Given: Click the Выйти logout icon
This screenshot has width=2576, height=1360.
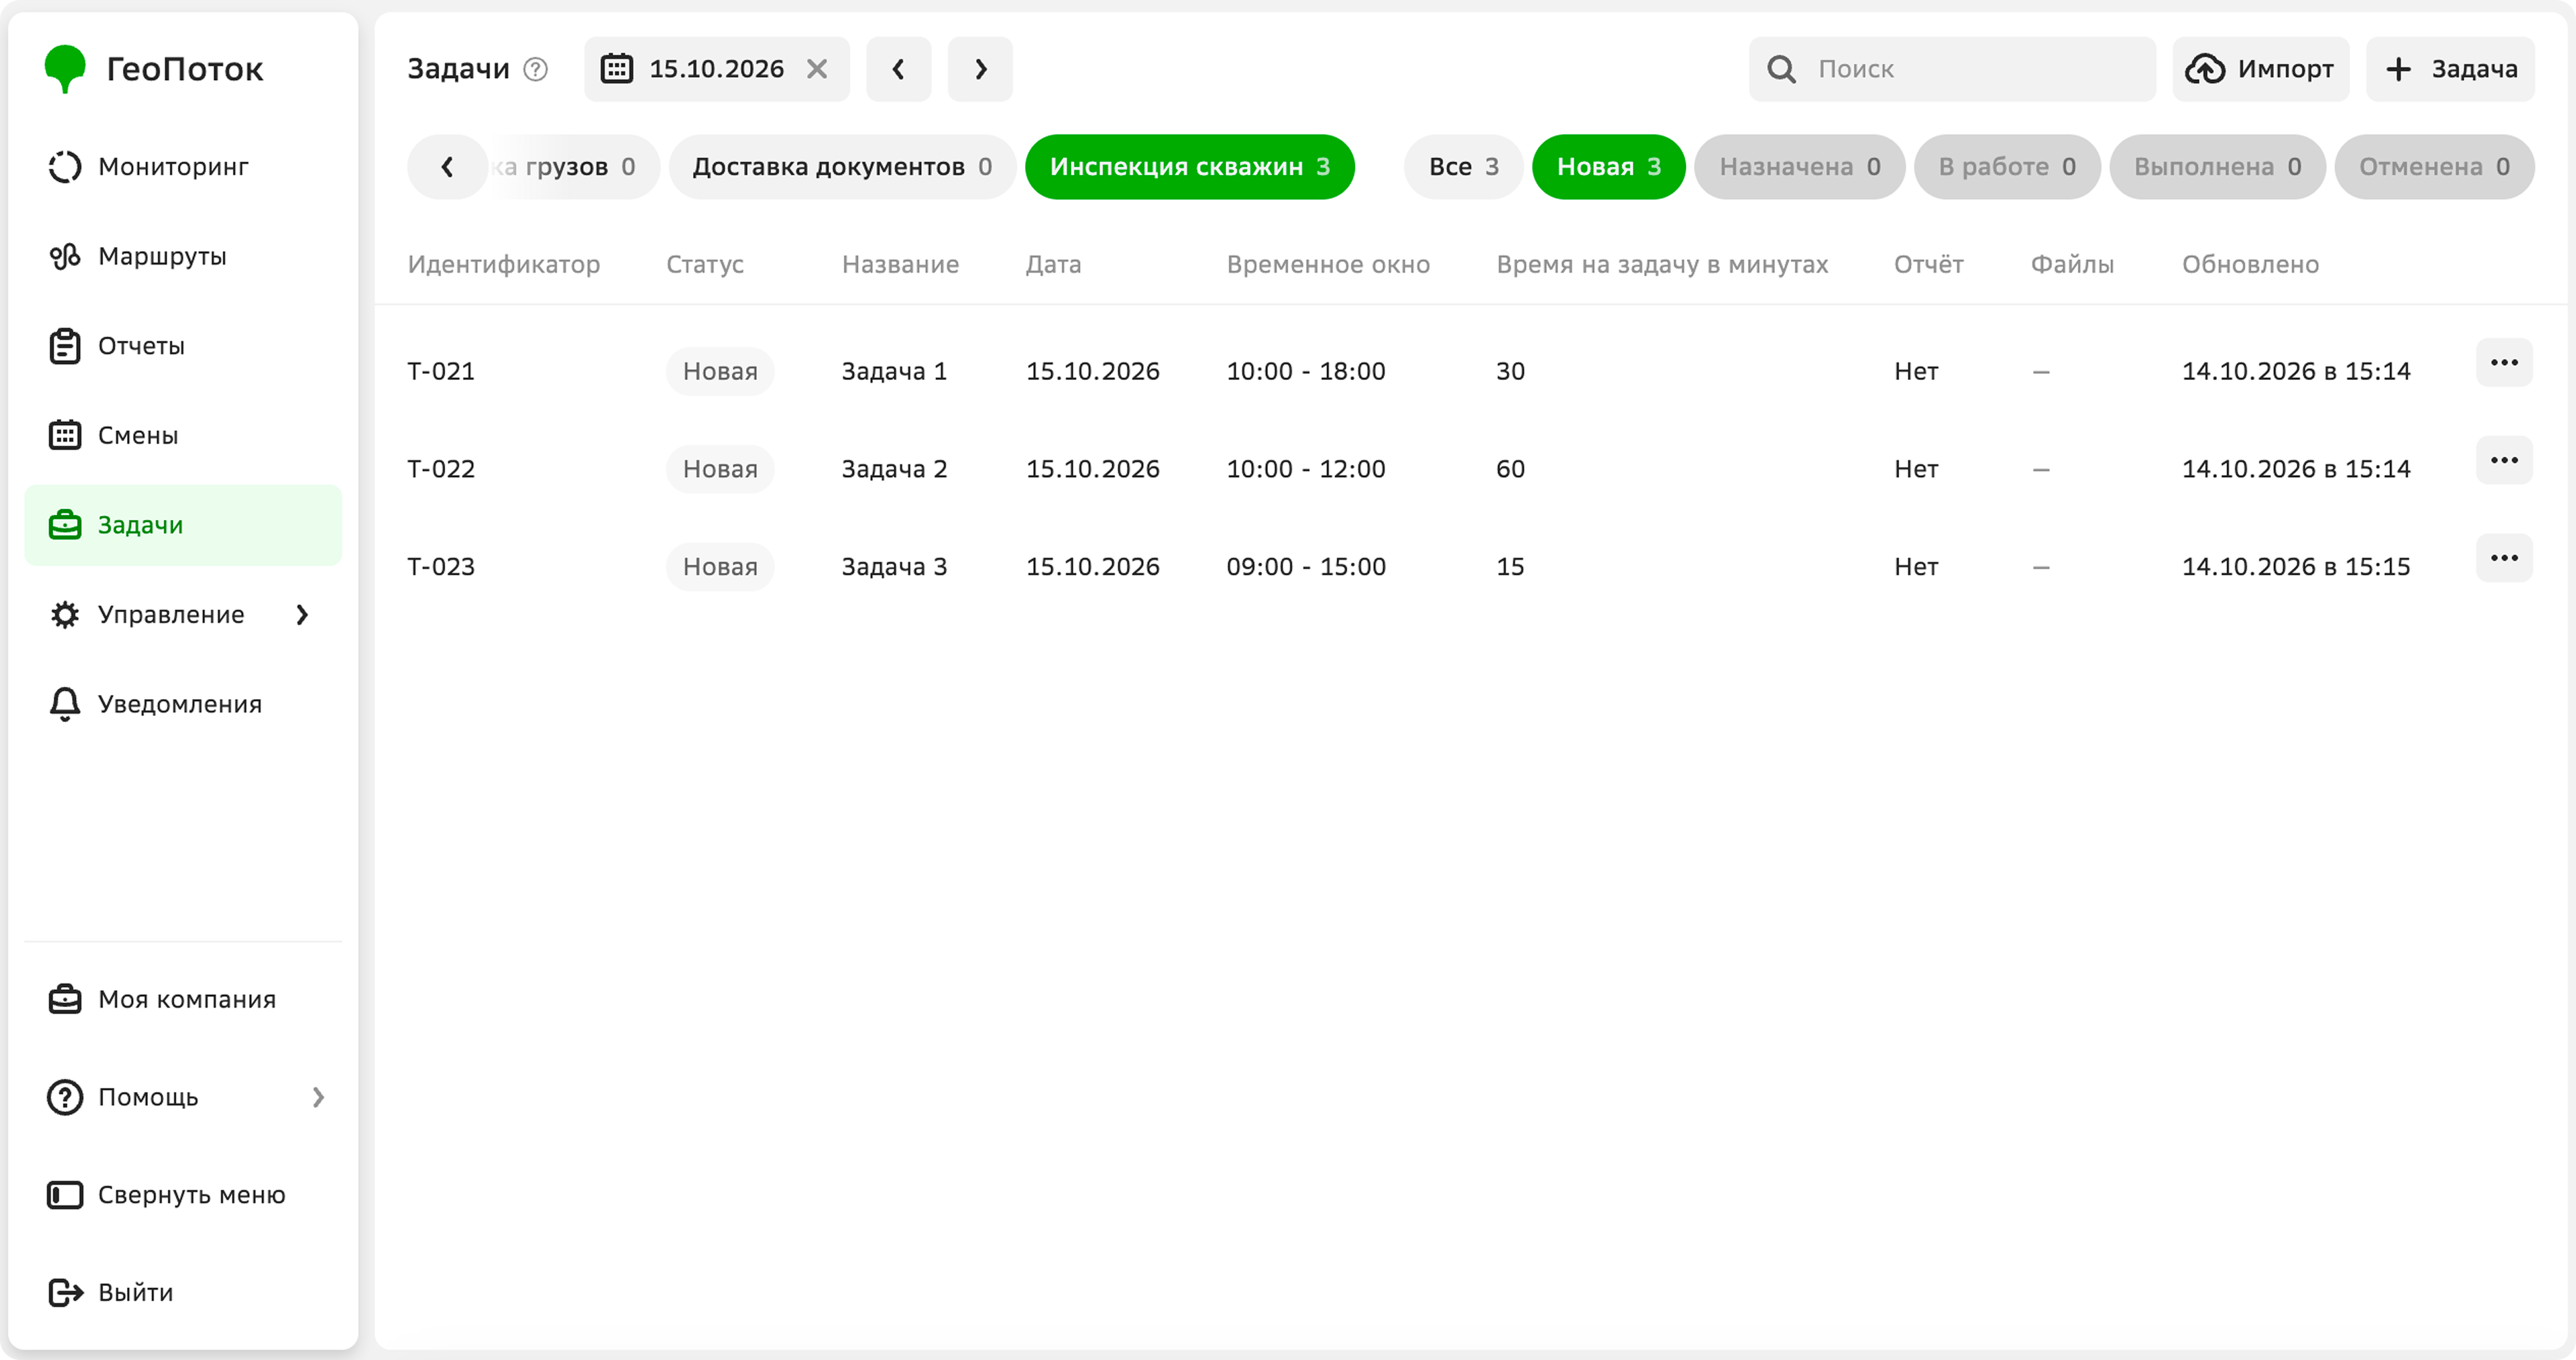Looking at the screenshot, I should (x=65, y=1293).
